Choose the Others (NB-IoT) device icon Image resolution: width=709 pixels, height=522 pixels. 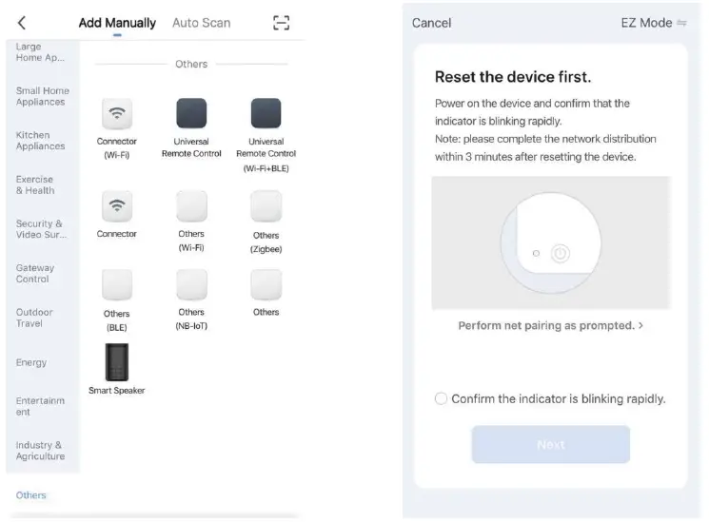click(x=191, y=285)
